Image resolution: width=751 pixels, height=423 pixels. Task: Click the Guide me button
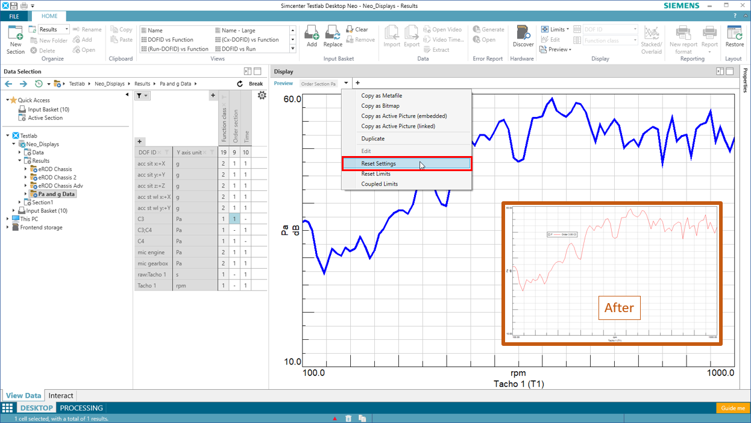coord(733,408)
